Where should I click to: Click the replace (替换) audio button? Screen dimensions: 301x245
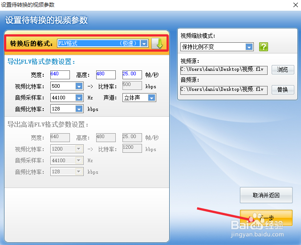click(283, 90)
